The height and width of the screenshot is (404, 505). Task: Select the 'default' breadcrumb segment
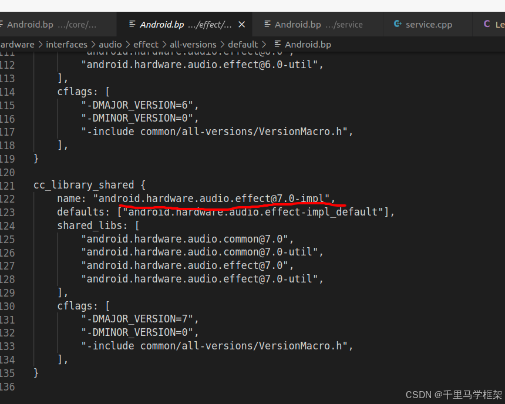[243, 45]
